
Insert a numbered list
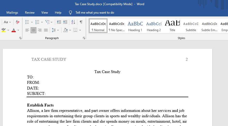[37, 22]
